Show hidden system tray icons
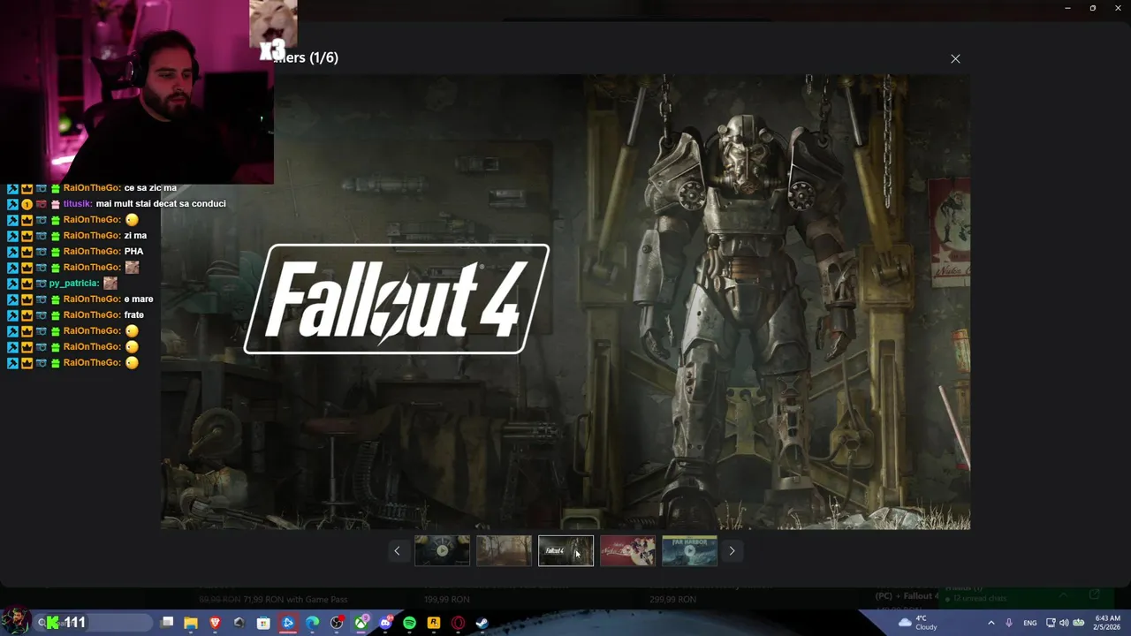The height and width of the screenshot is (636, 1131). (x=991, y=623)
